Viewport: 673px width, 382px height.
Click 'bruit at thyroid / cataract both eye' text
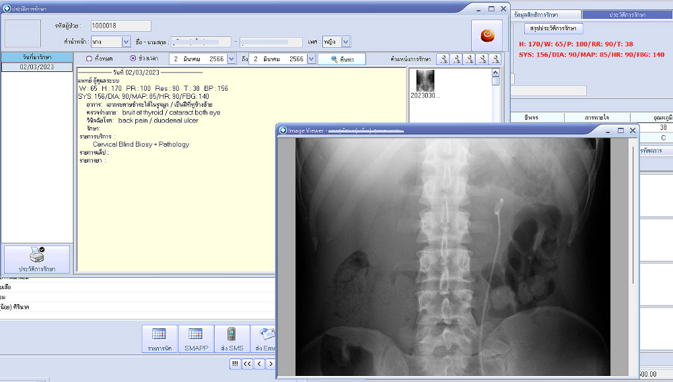(x=171, y=112)
